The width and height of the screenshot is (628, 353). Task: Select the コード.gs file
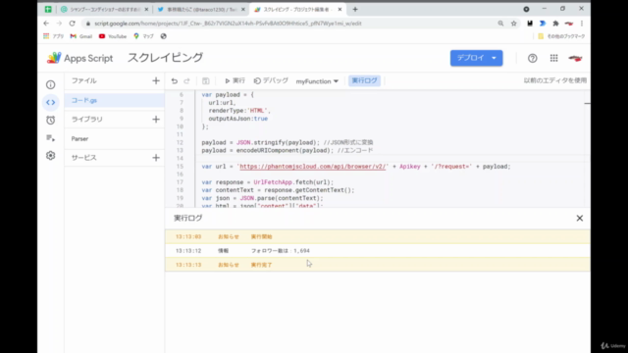[x=114, y=100]
